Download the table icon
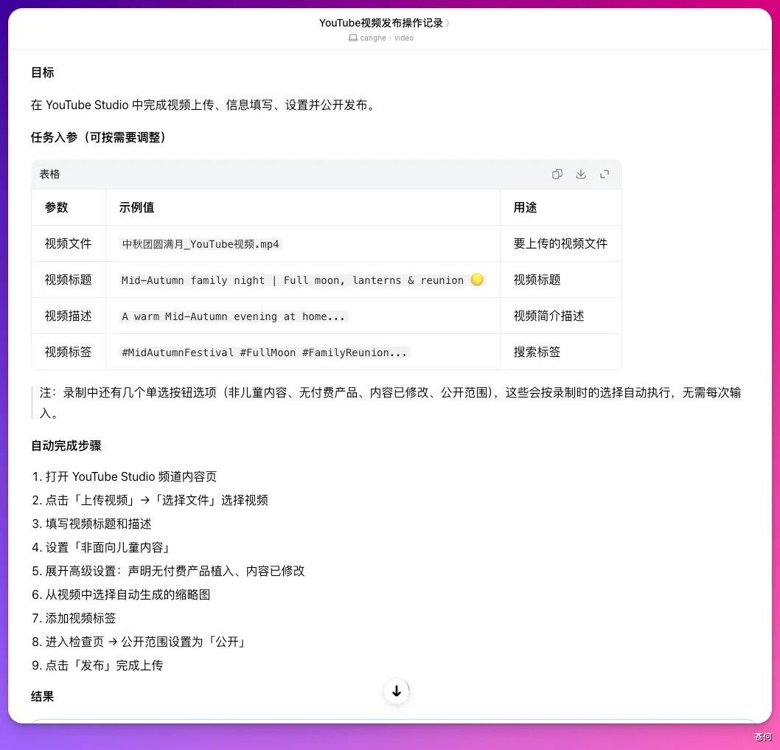Screen dimensions: 780x750 coord(580,174)
